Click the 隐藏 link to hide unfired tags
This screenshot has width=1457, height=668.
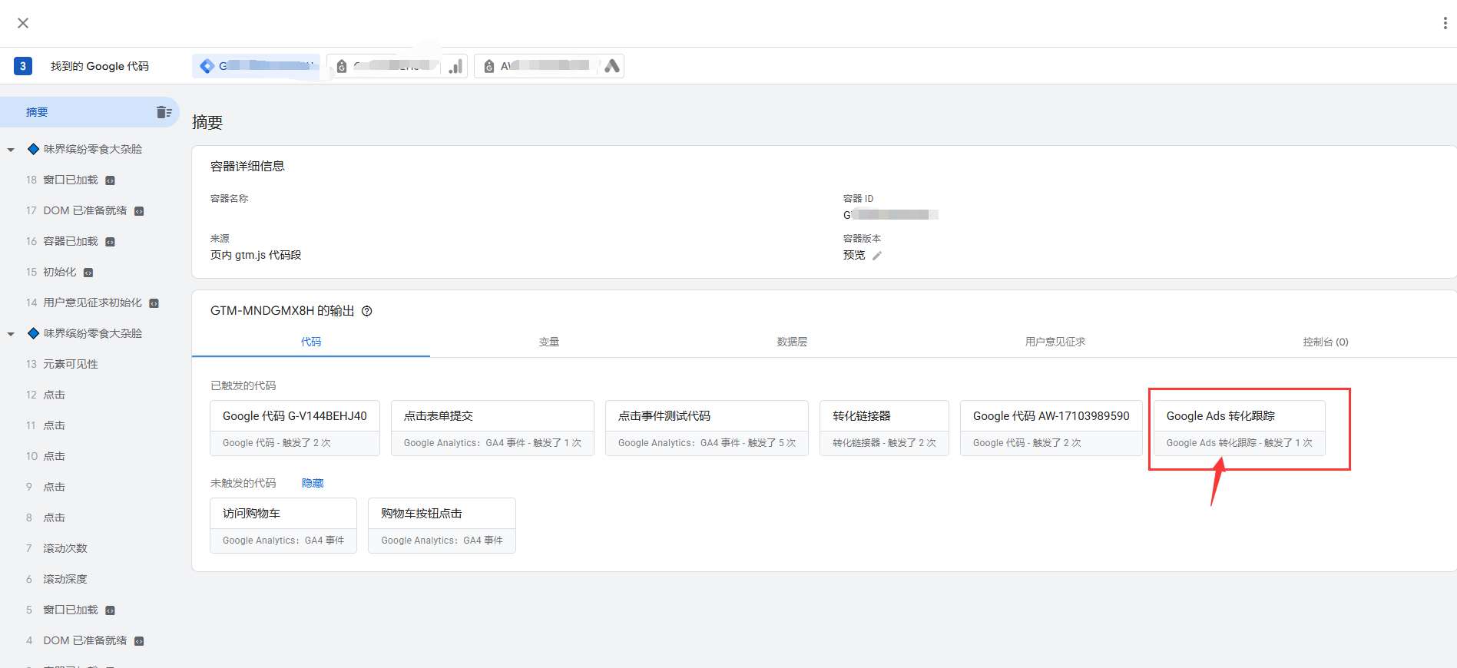(x=313, y=483)
